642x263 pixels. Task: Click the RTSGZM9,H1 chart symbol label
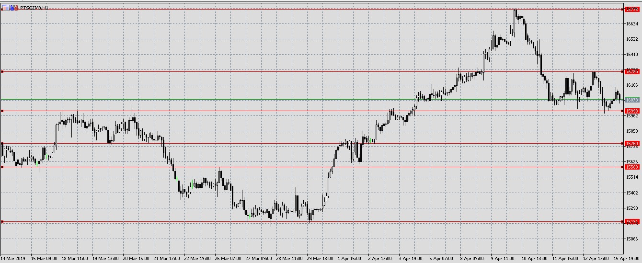[34, 8]
